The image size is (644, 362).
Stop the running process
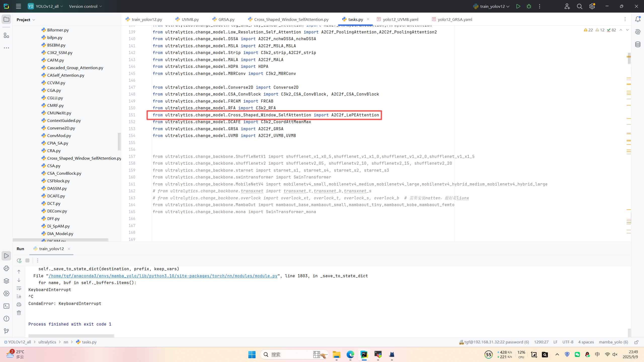tap(27, 260)
